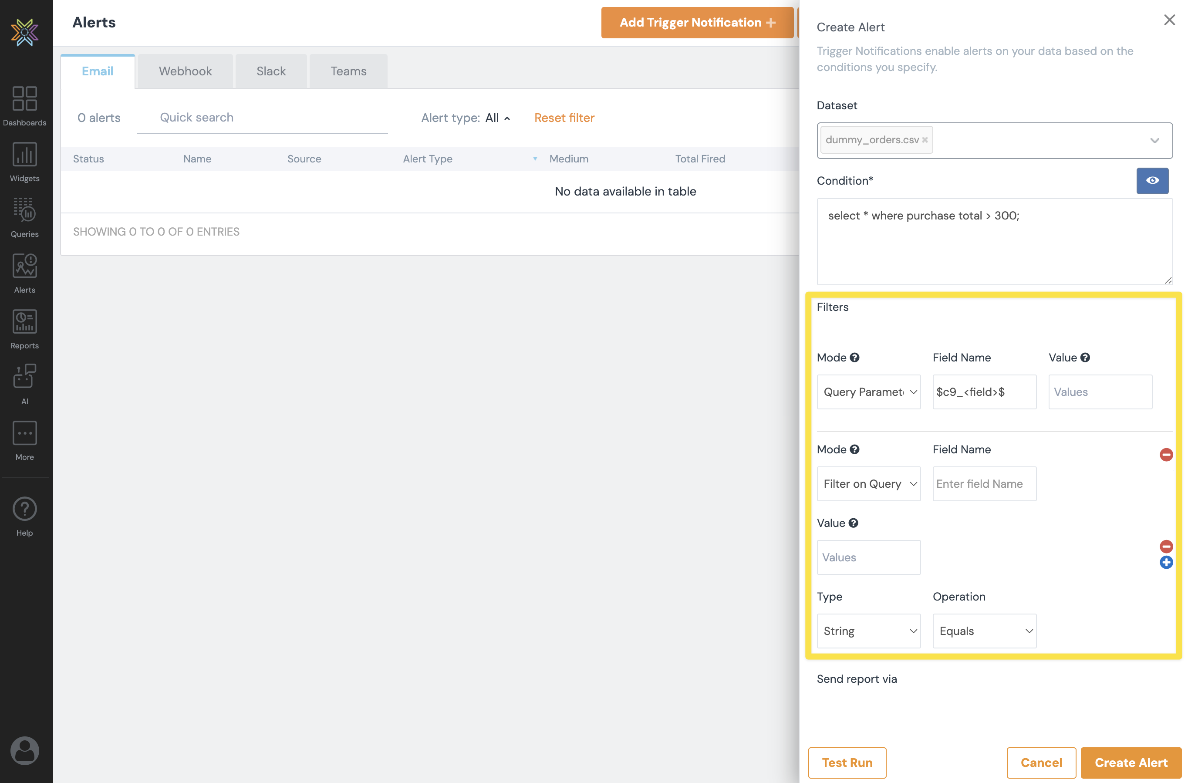Image resolution: width=1188 pixels, height=783 pixels.
Task: Open the Reports section icon
Action: [24, 321]
